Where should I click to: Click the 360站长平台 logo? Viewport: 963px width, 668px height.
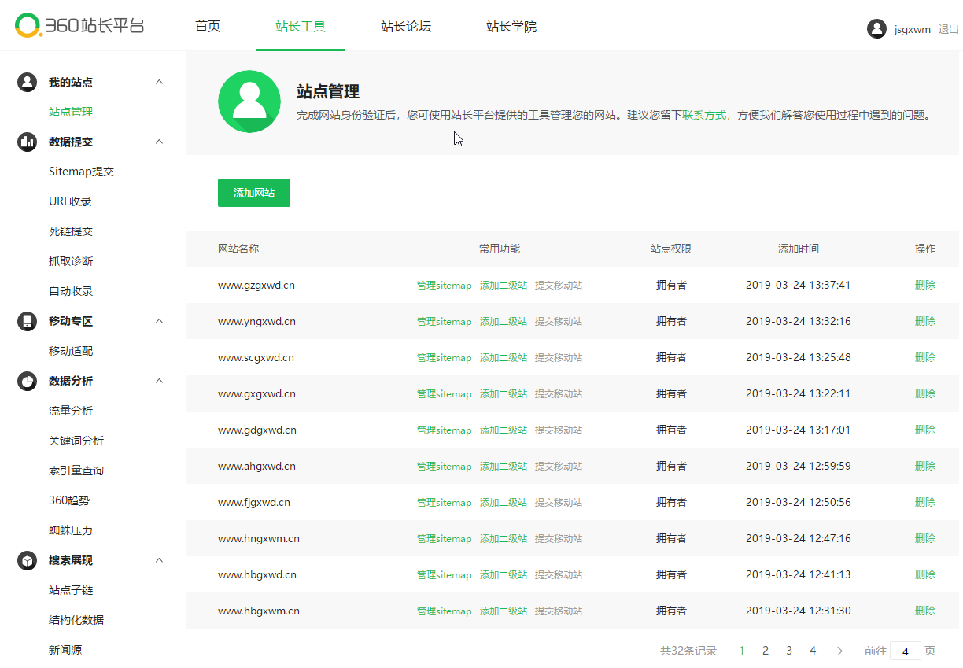tap(79, 26)
